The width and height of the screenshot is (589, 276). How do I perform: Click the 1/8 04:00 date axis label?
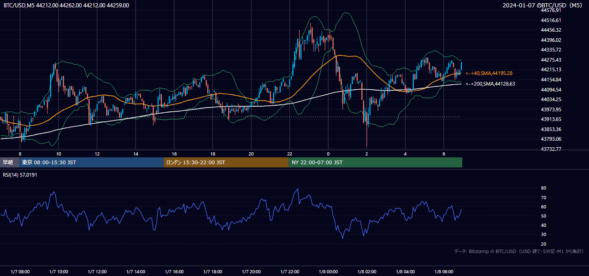406,272
